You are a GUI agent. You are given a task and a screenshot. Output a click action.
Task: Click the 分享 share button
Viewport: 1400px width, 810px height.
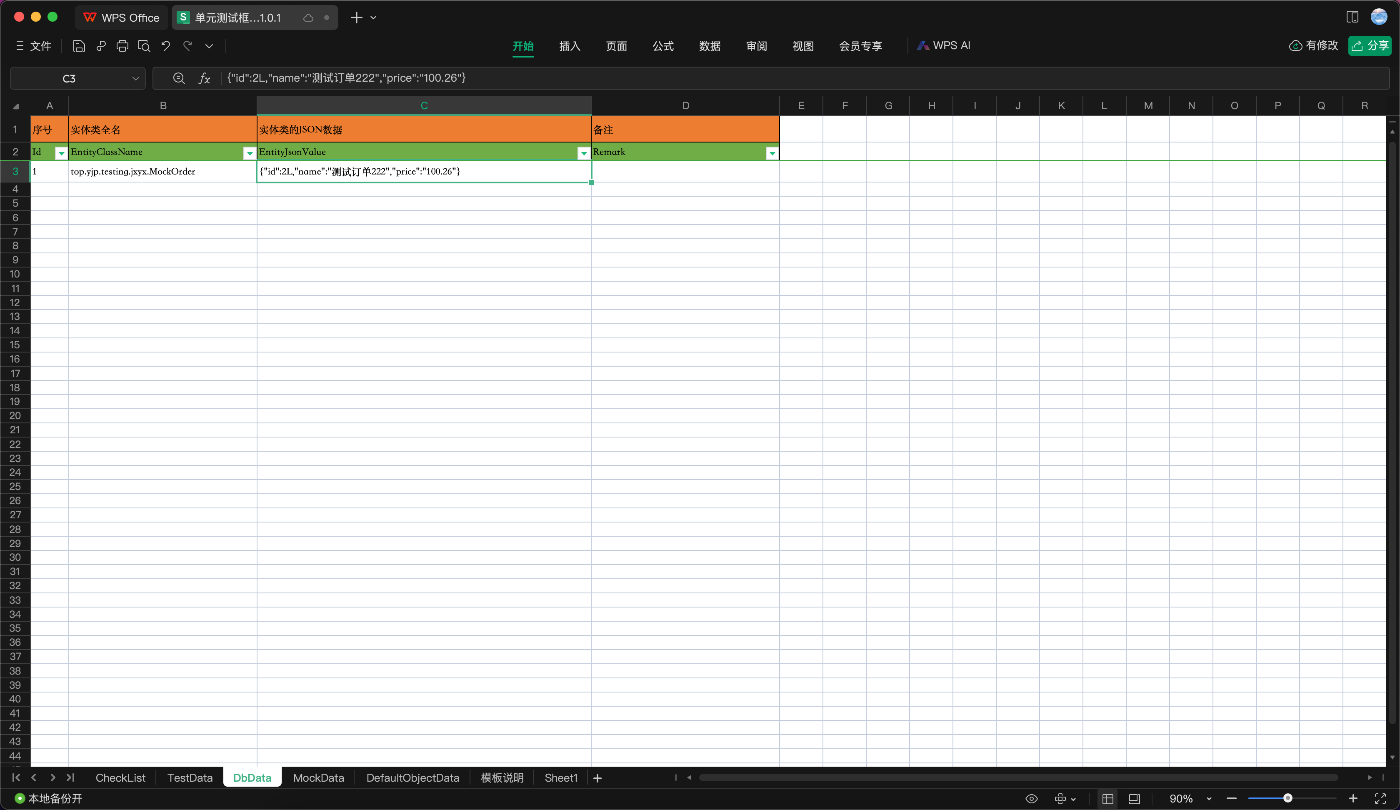click(1370, 46)
